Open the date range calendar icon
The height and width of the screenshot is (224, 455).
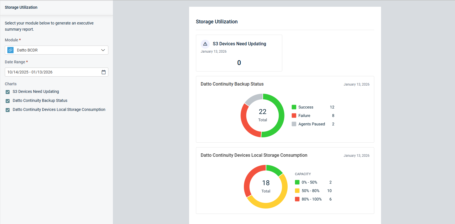(x=104, y=72)
